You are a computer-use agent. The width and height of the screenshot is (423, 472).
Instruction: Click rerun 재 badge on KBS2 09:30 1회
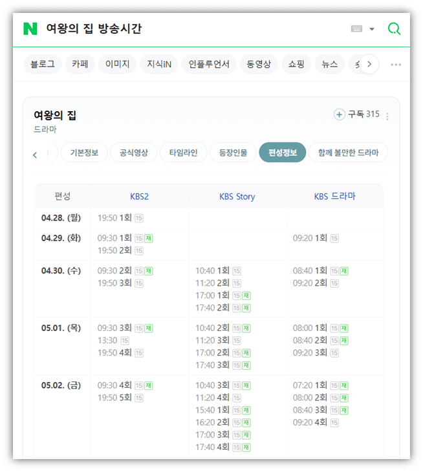tap(148, 239)
